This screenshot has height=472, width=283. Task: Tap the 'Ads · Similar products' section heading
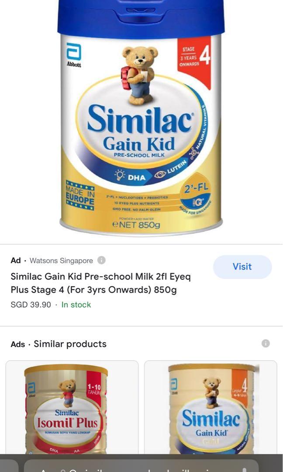[58, 344]
